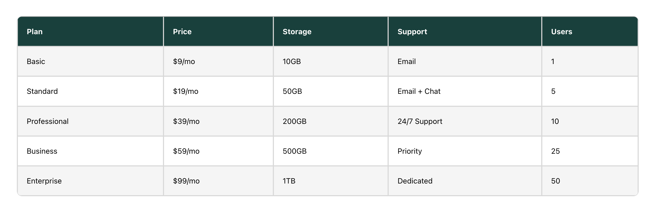The height and width of the screenshot is (212, 655).
Task: Select the $39/mo price cell
Action: click(218, 121)
